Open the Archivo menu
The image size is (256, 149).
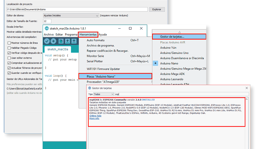49,34
